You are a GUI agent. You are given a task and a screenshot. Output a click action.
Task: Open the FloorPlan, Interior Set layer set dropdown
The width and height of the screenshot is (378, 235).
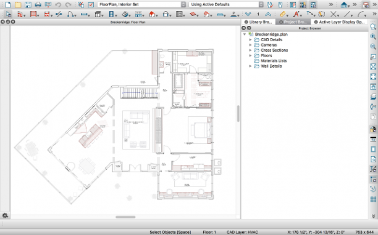pos(142,4)
